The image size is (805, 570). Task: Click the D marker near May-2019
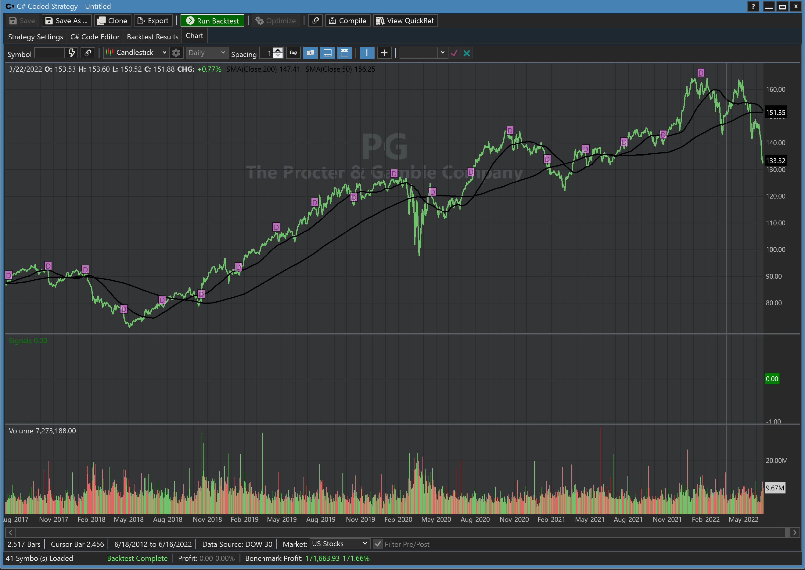(276, 227)
